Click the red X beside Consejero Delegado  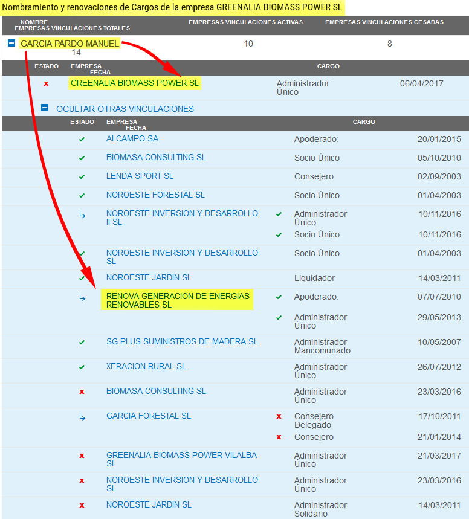click(279, 417)
